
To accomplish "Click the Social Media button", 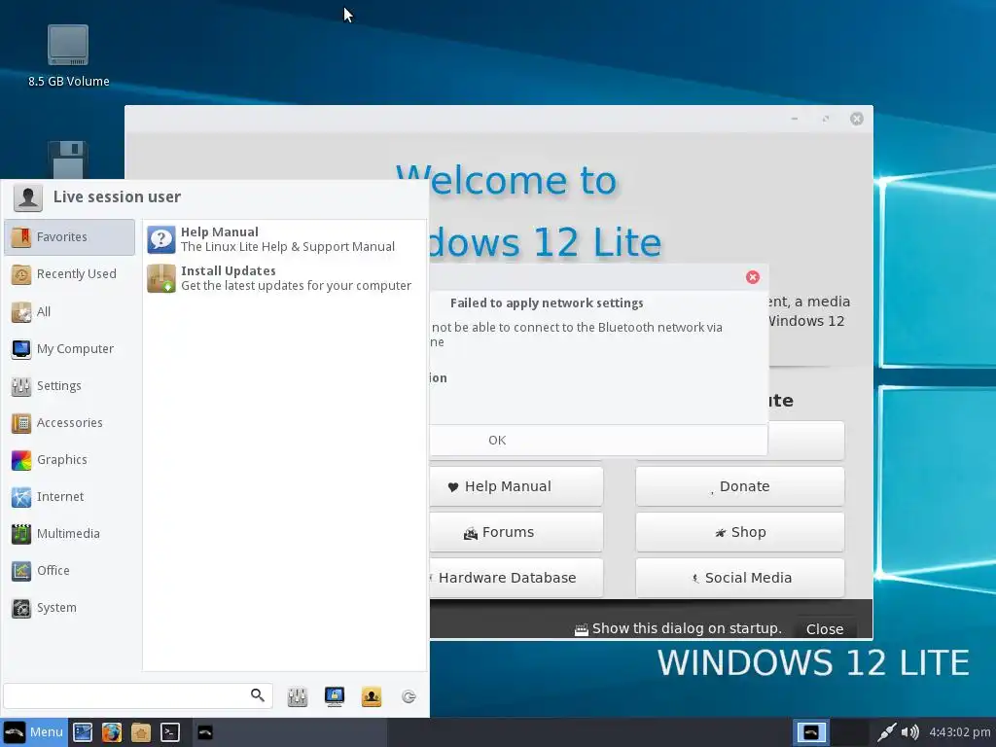I will (x=740, y=578).
